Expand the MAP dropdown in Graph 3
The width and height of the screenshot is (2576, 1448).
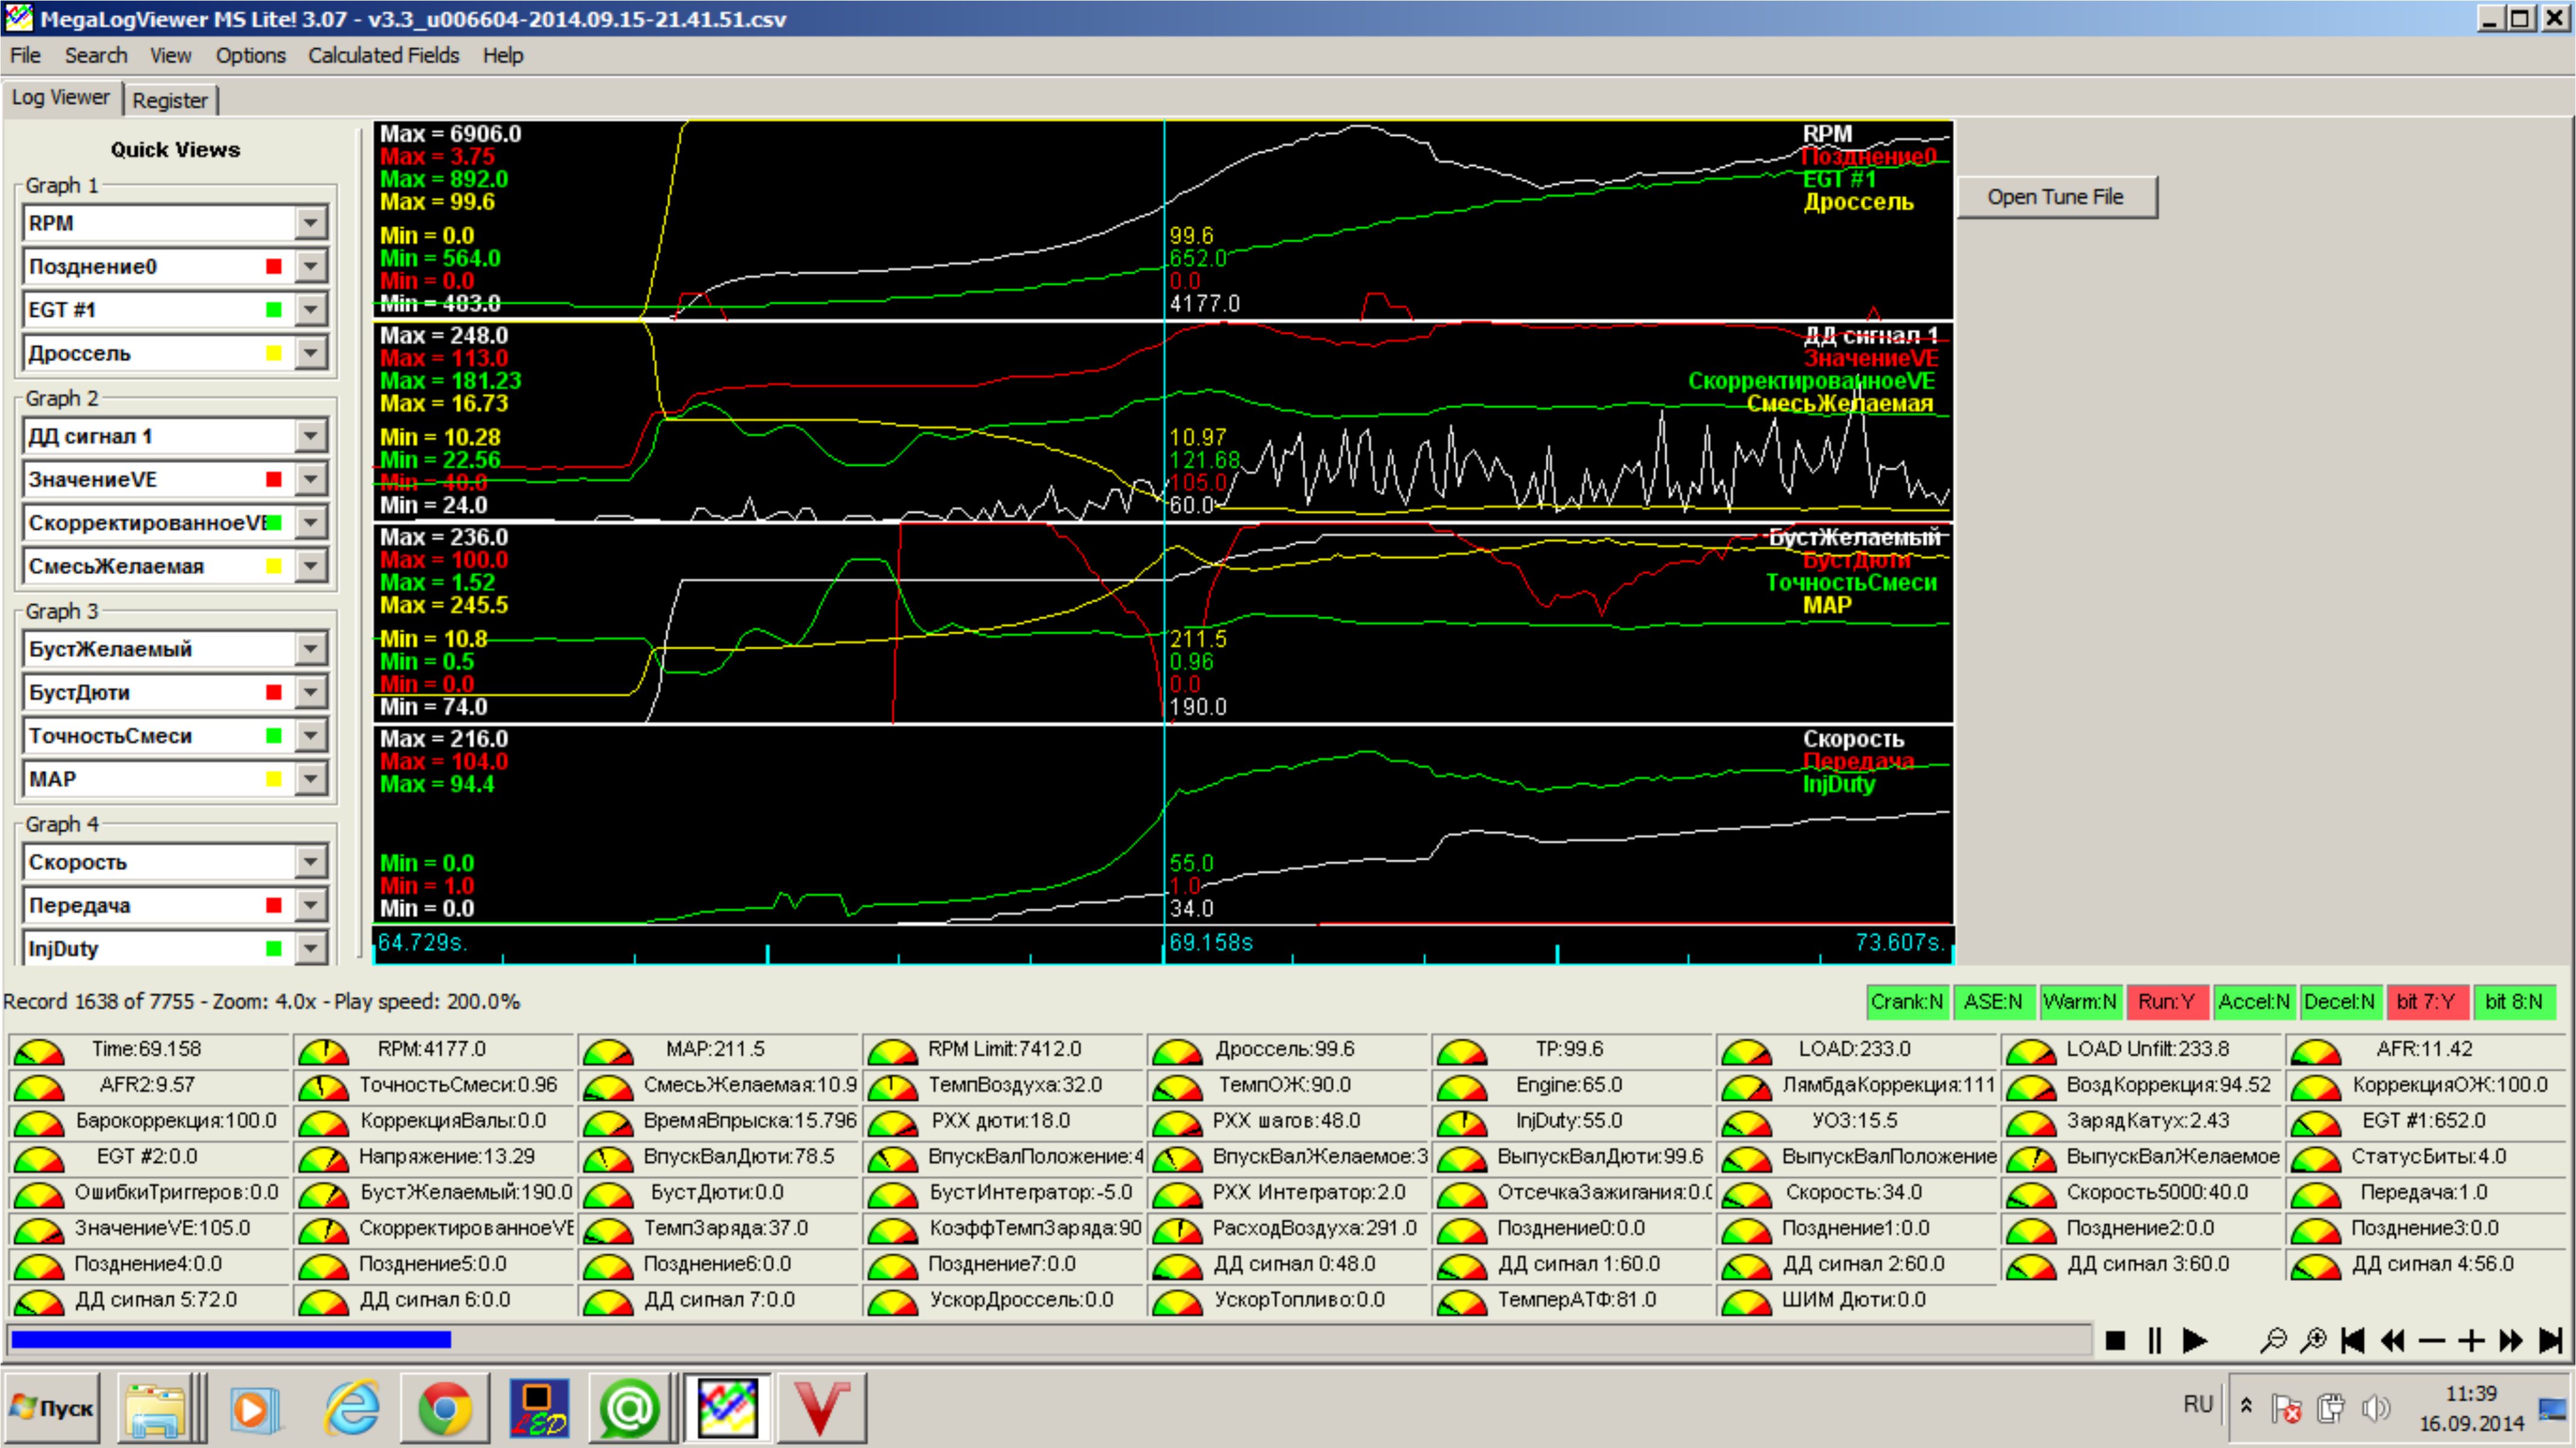(311, 779)
